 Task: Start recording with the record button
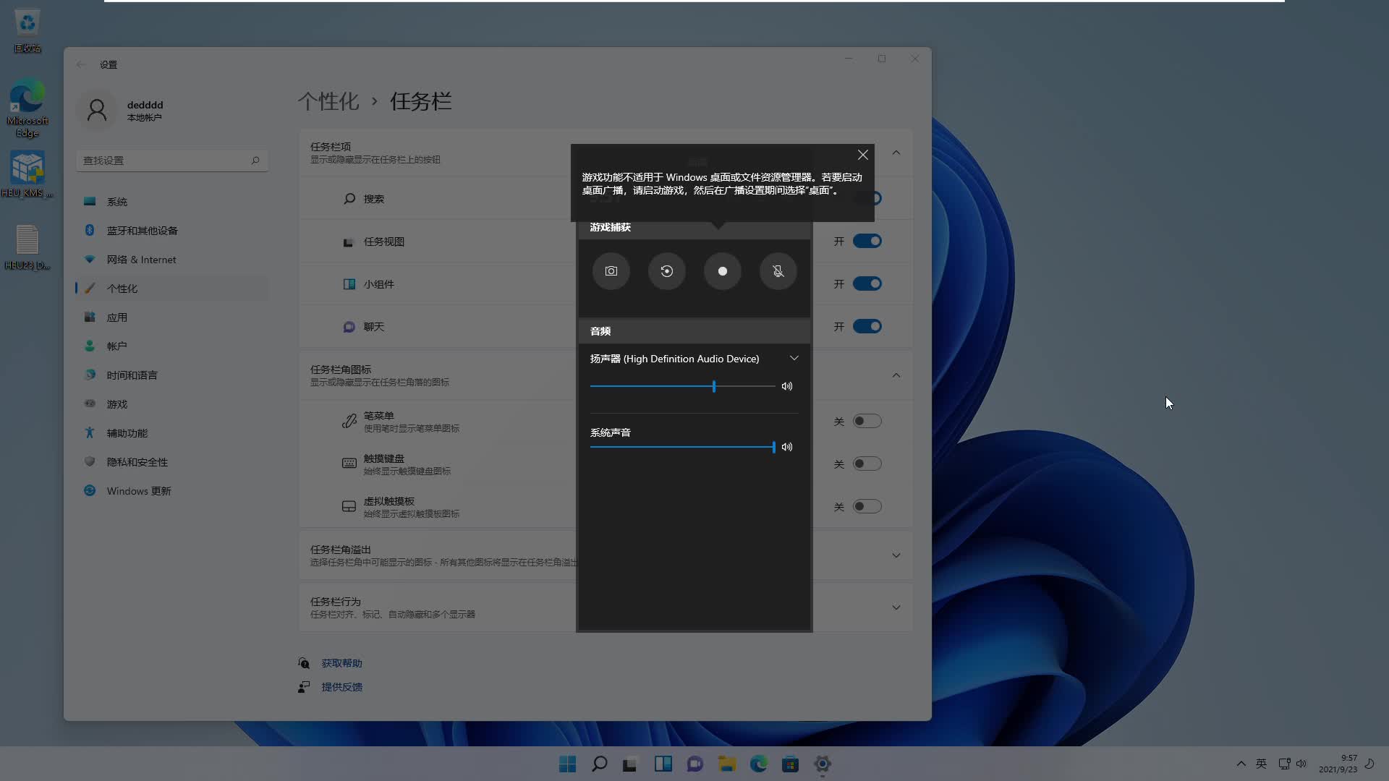coord(723,271)
